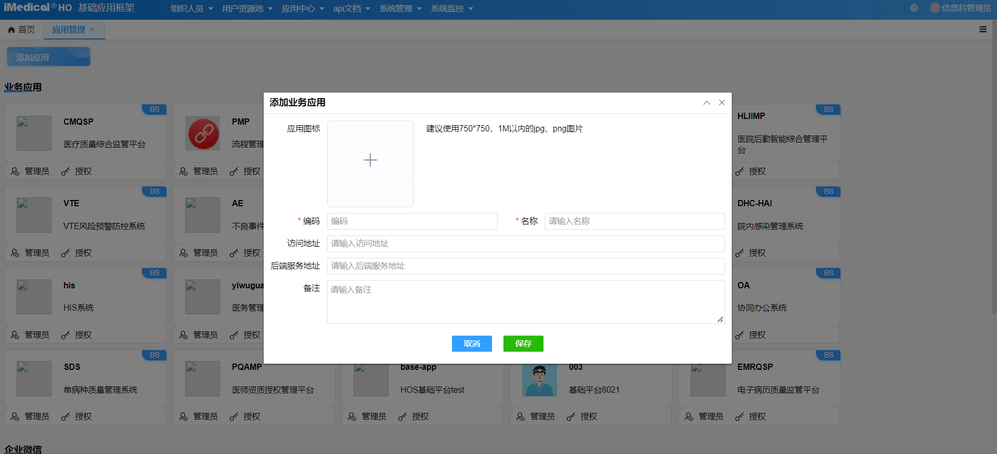Click the 003 doctor avatar icon
Image resolution: width=997 pixels, height=454 pixels.
539,379
